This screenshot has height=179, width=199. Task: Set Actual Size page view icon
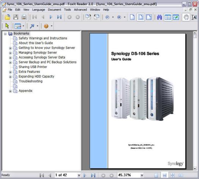pos(132,17)
